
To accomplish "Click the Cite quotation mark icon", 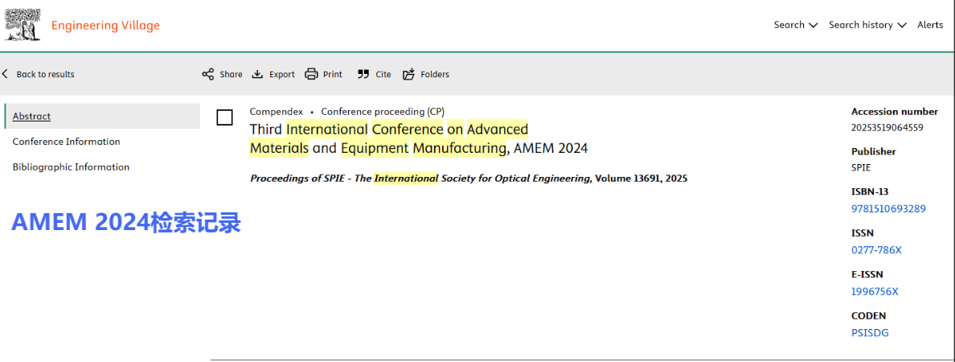I will point(363,74).
